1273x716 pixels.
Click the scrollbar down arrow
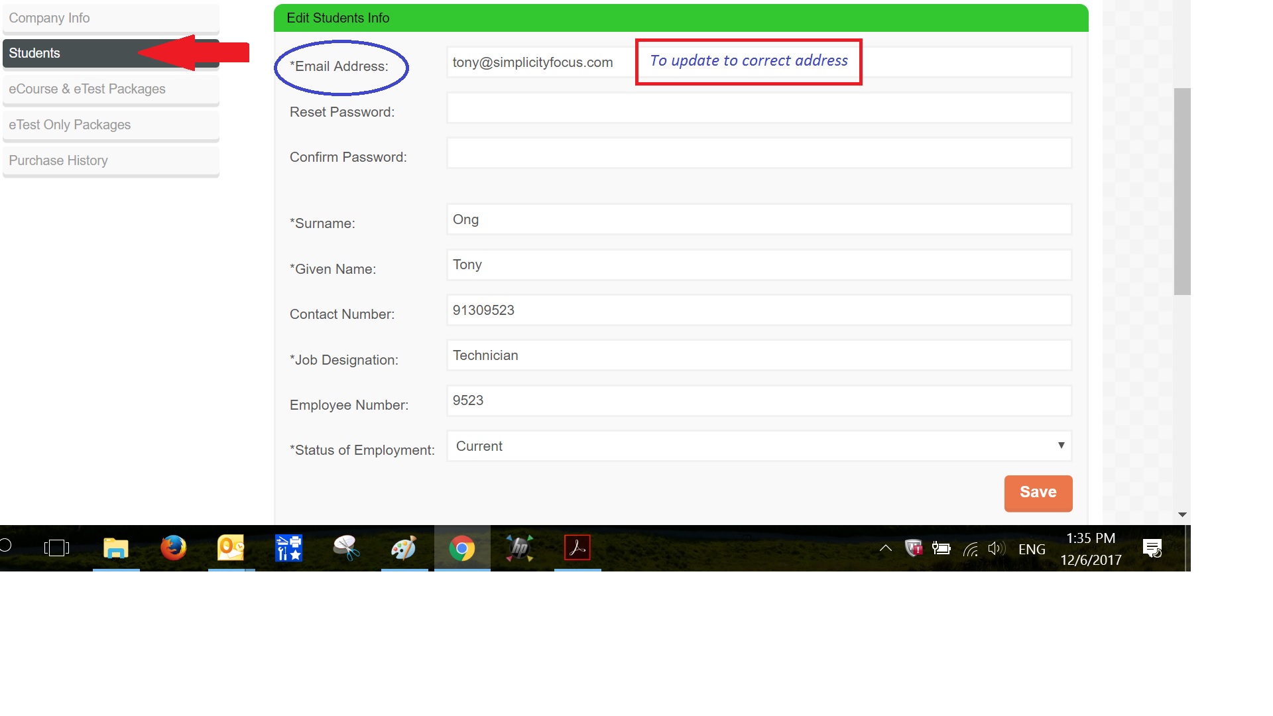click(x=1182, y=515)
